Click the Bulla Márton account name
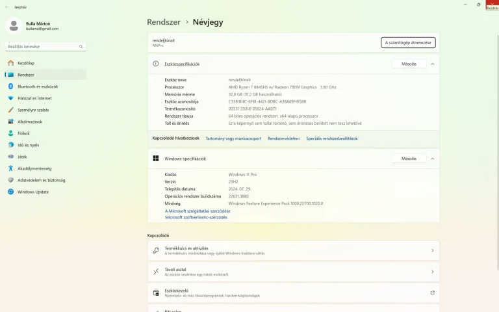 tap(38, 23)
